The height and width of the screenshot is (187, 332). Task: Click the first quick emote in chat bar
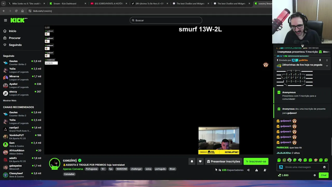pos(279,160)
